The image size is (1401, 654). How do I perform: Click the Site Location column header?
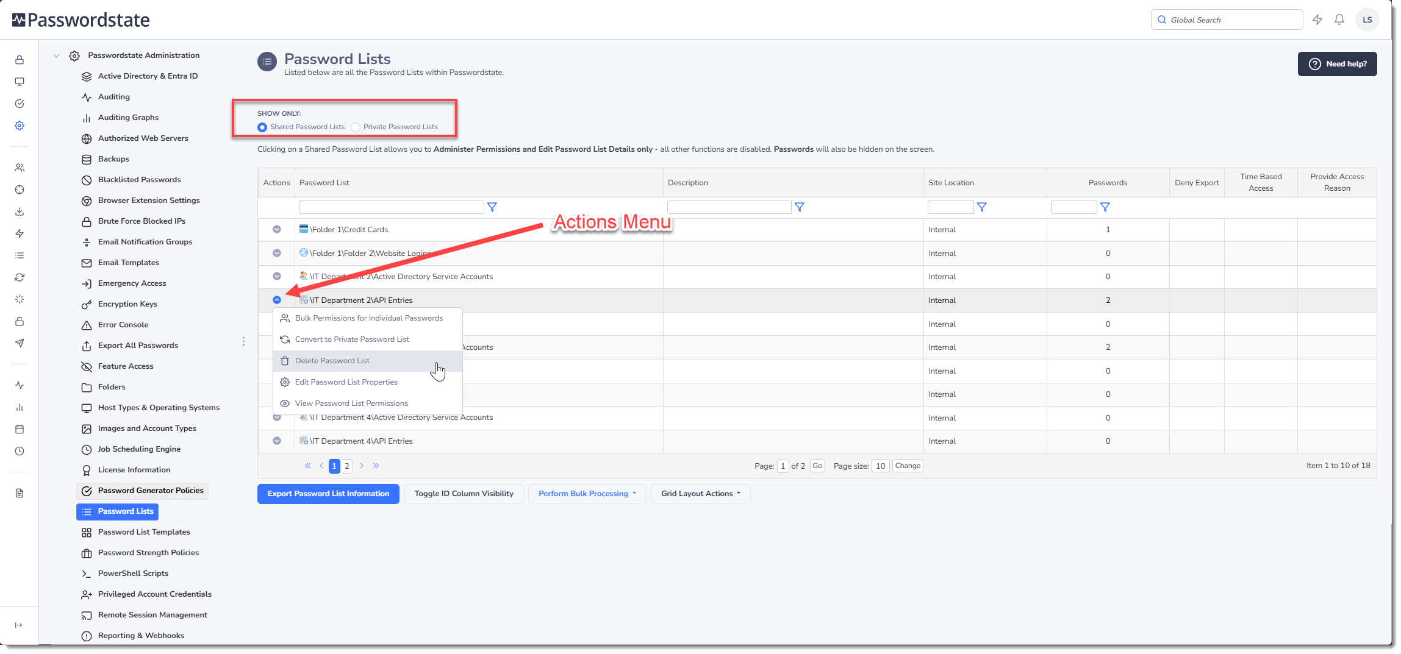tap(951, 183)
